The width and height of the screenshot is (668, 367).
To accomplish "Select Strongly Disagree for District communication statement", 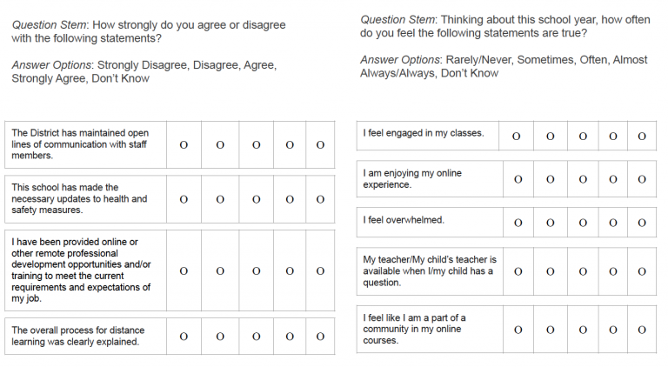I will tap(184, 145).
